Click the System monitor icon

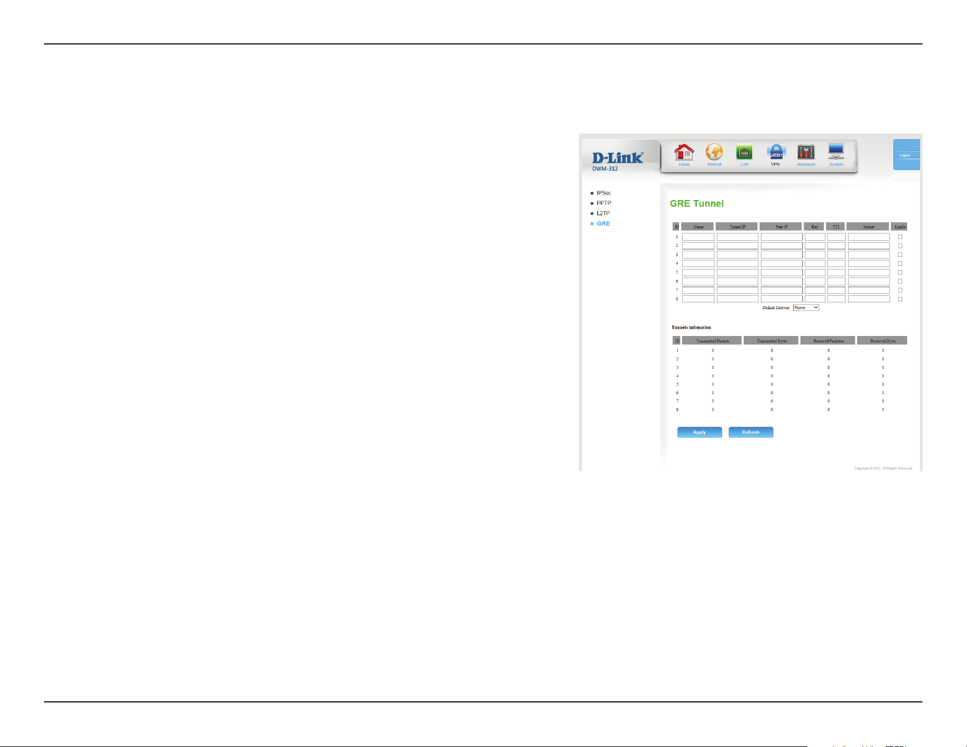click(836, 152)
